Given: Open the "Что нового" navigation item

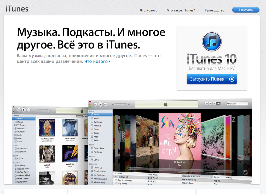Looking at the screenshot, I should pos(149,10).
